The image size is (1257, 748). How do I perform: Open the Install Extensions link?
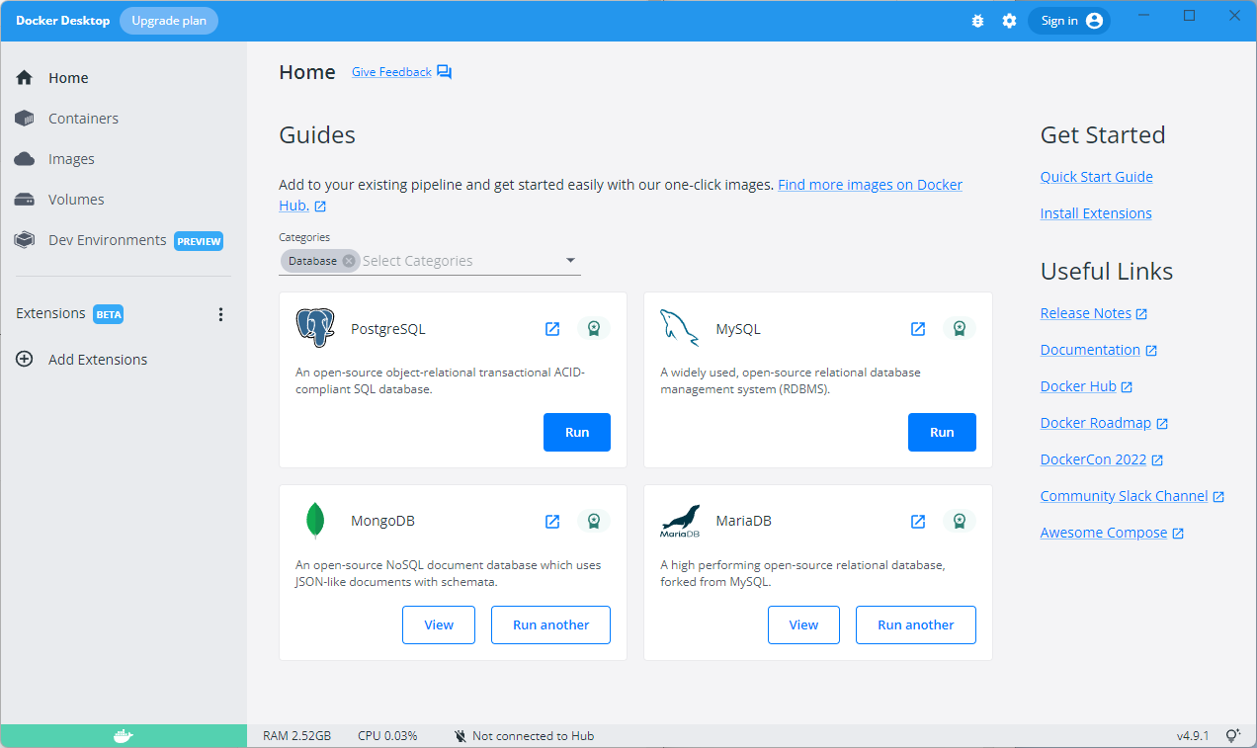1096,213
